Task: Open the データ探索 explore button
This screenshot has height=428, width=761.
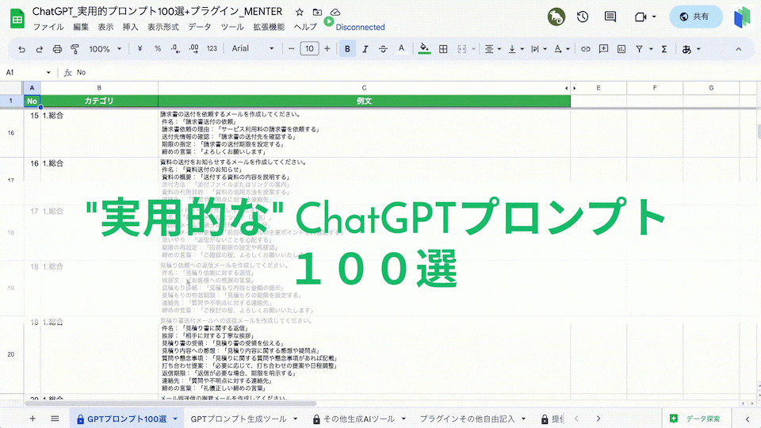Action: [697, 418]
